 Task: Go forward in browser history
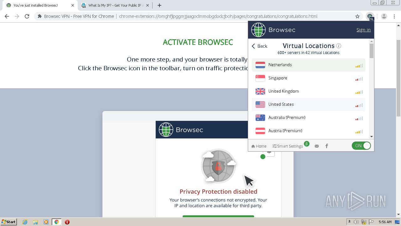(17, 16)
